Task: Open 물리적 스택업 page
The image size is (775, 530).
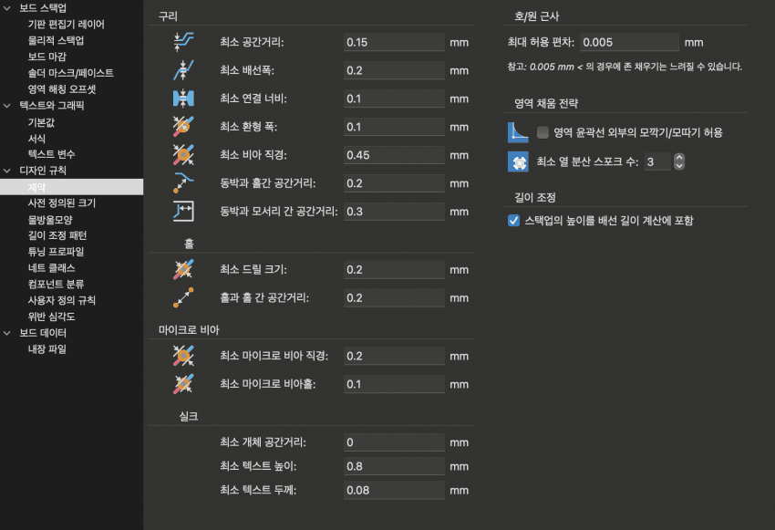Action: [x=56, y=40]
